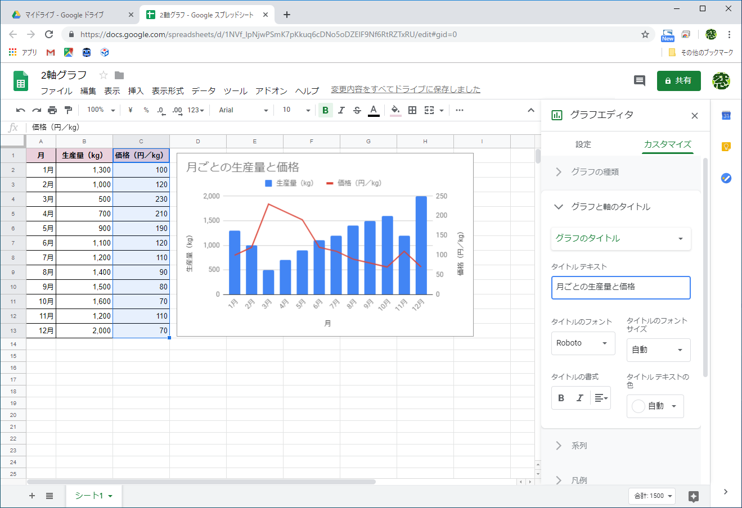Image resolution: width=742 pixels, height=508 pixels.
Task: Toggle bold in the main toolbar
Action: click(325, 110)
